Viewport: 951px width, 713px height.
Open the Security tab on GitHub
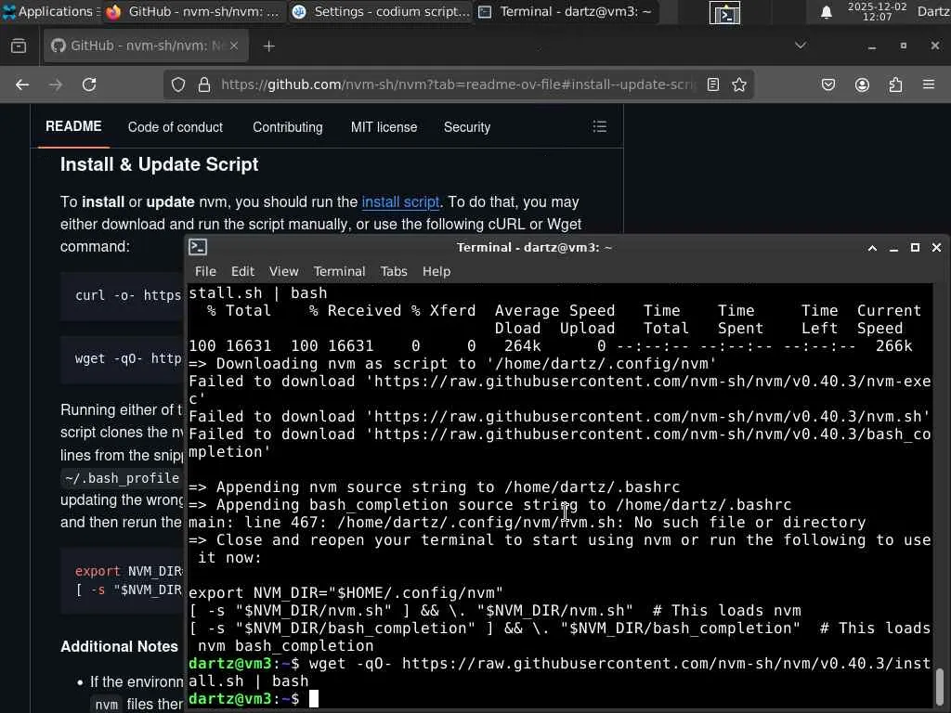(x=467, y=127)
